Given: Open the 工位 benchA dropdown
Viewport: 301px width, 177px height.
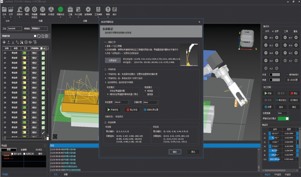Looking at the screenshot, I should [x=14, y=28].
